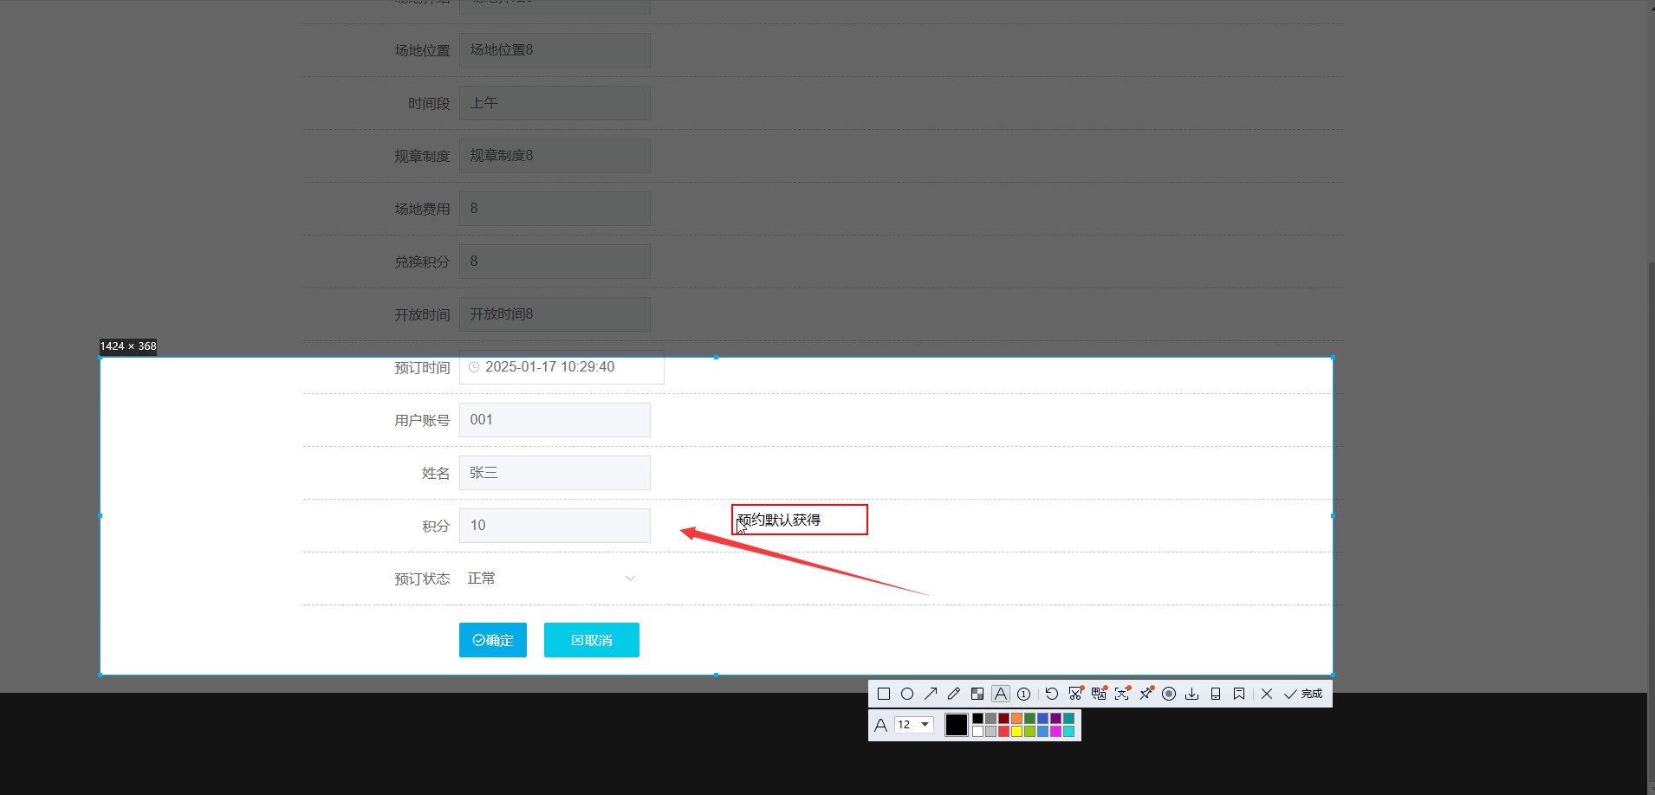Image resolution: width=1655 pixels, height=795 pixels.
Task: Click the 场地费用 field
Action: (555, 209)
